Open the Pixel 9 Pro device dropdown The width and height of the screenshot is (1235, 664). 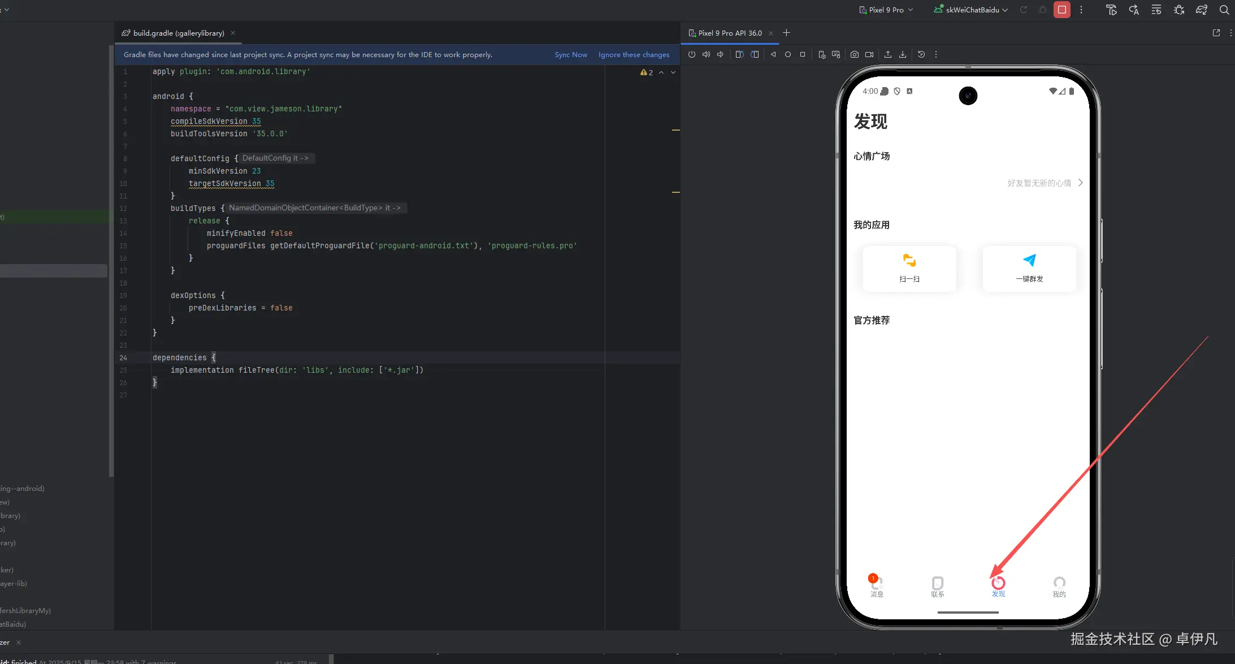[x=886, y=10]
